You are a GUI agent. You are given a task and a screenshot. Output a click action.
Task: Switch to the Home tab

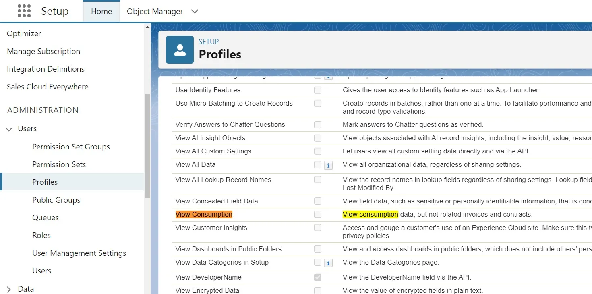(x=101, y=11)
